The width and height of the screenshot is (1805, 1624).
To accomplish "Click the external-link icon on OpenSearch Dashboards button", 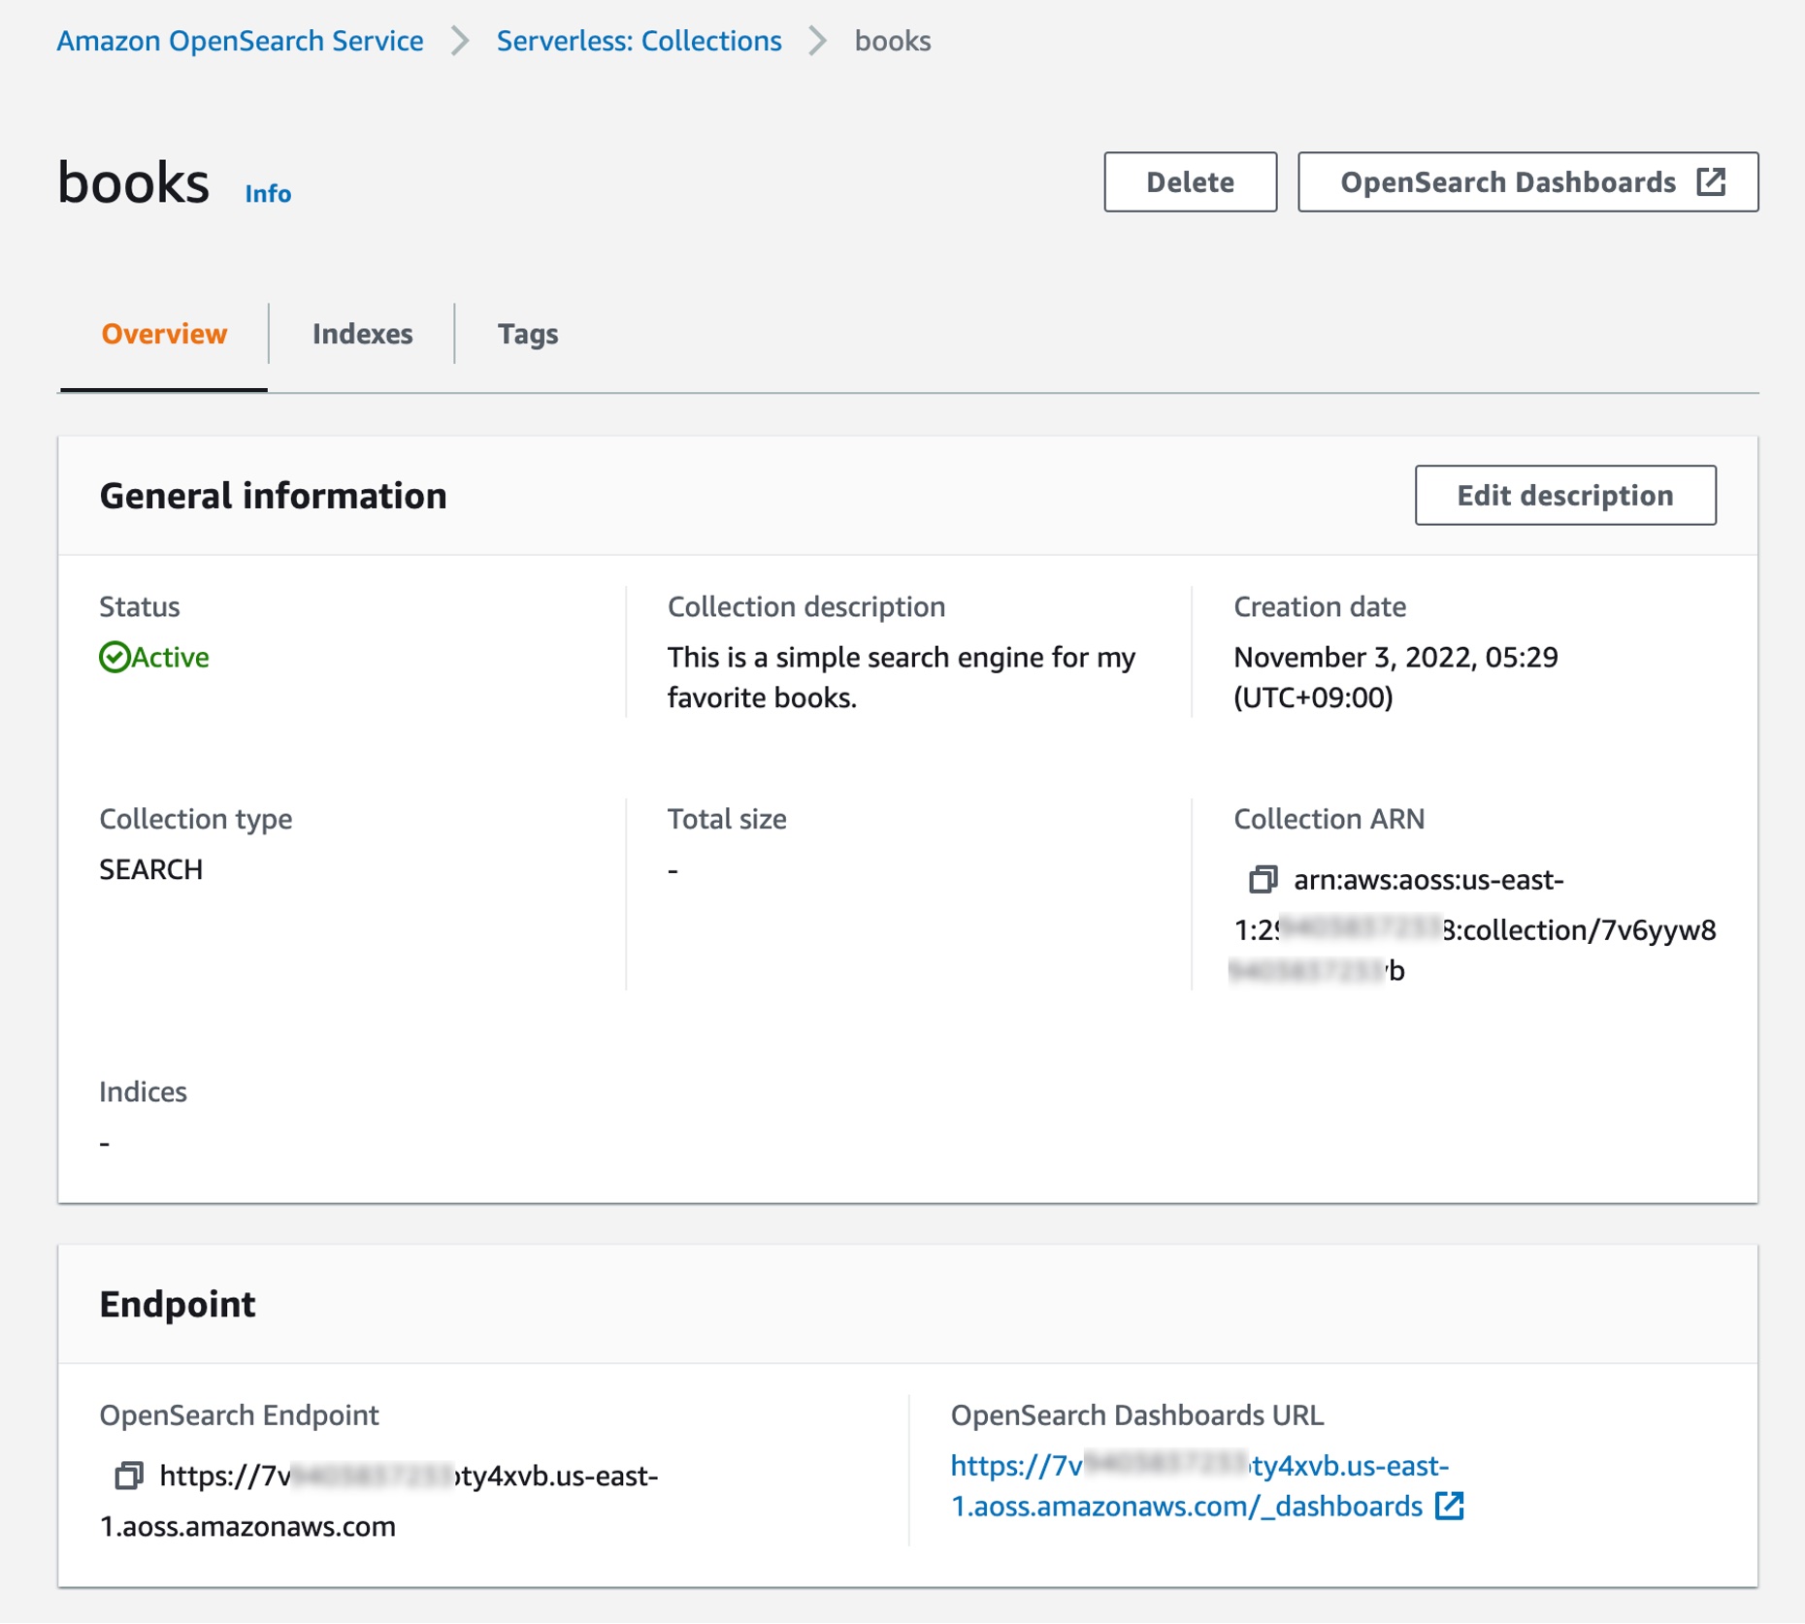I will point(1712,181).
